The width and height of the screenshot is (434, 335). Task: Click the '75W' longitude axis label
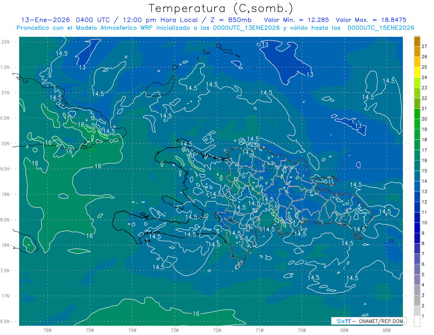pyautogui.click(x=90, y=330)
